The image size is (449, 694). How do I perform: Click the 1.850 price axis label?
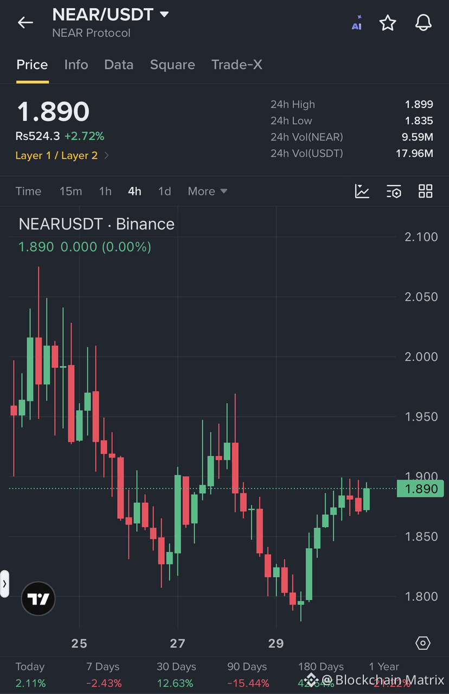pyautogui.click(x=421, y=537)
